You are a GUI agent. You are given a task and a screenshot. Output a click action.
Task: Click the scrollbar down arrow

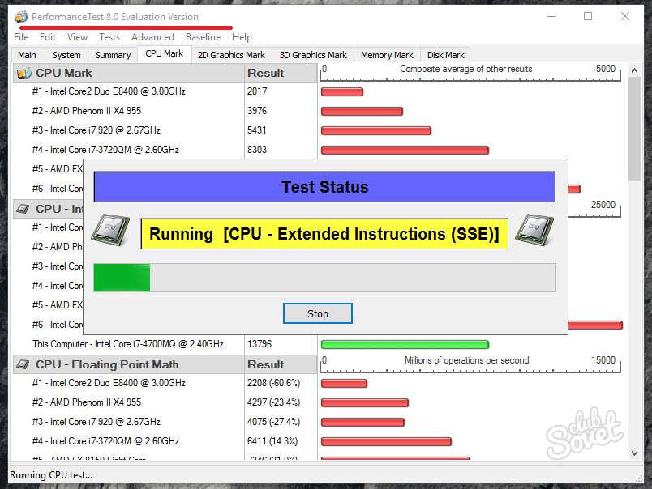(634, 453)
